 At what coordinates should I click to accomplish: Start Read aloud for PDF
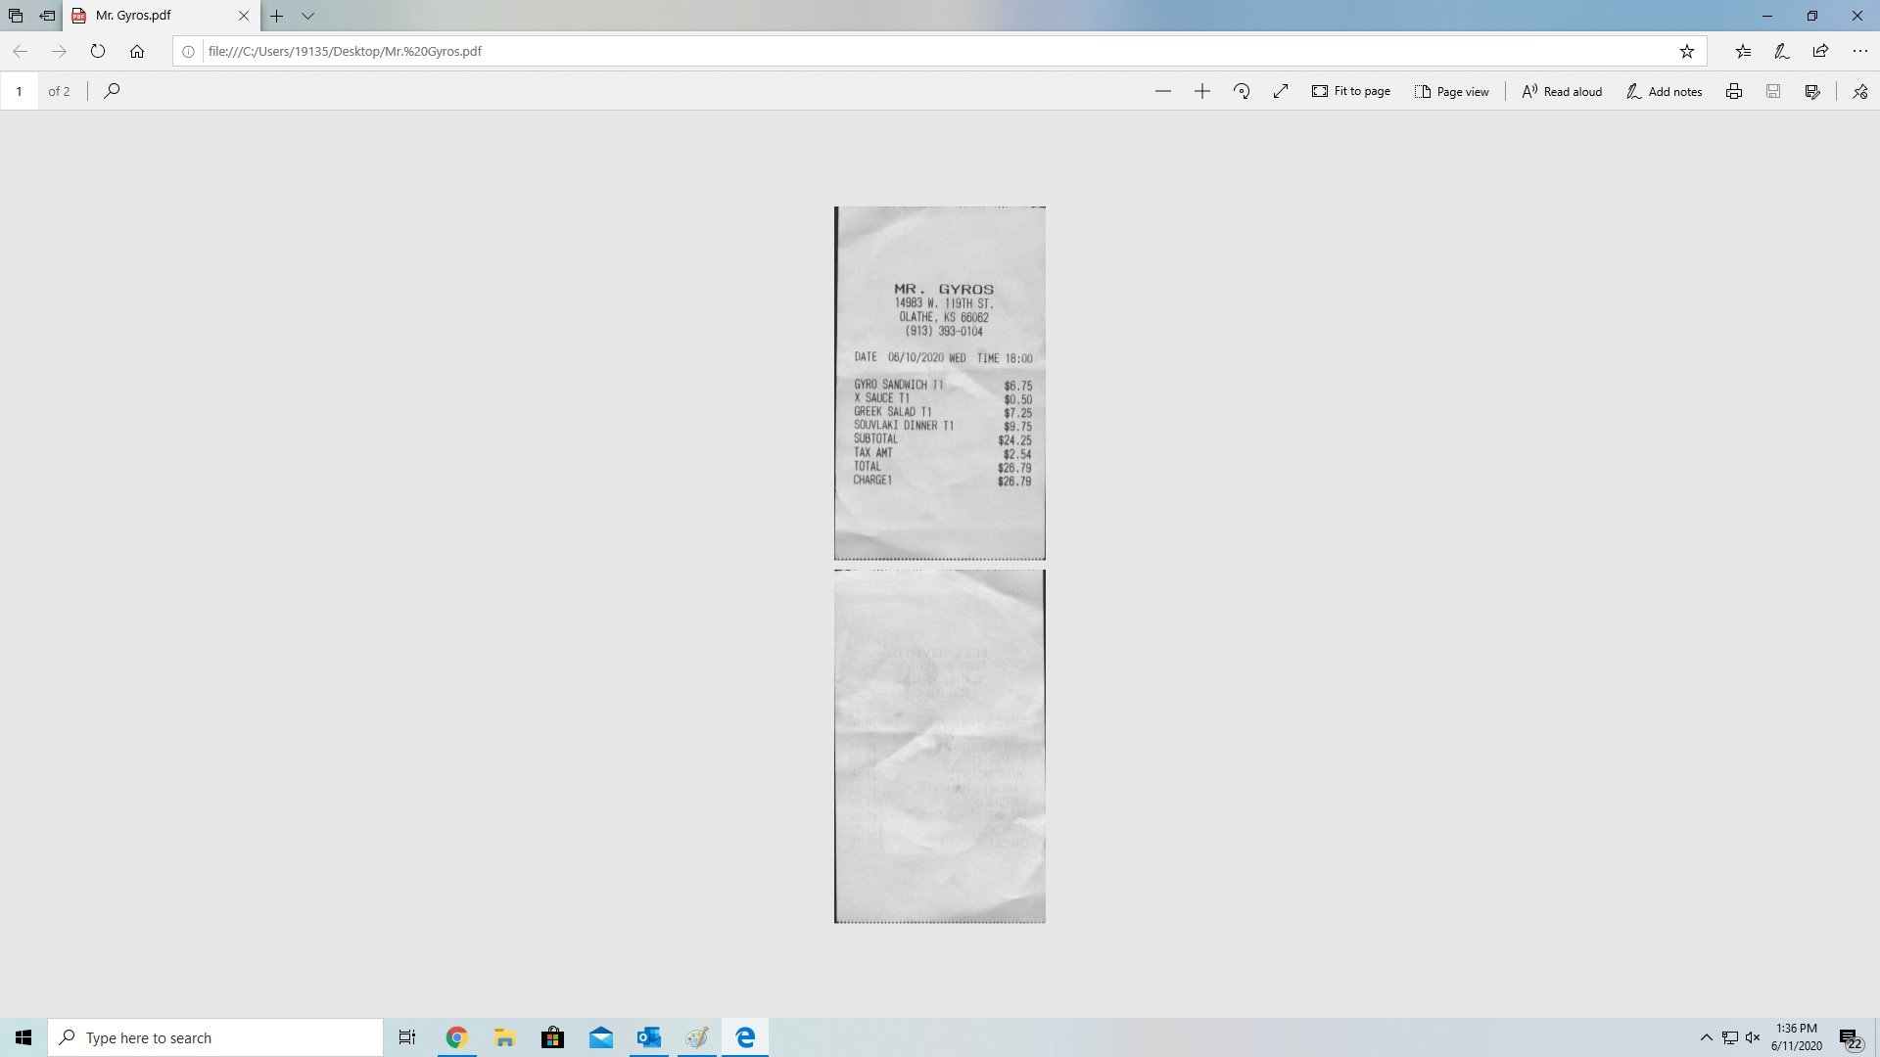1562,91
